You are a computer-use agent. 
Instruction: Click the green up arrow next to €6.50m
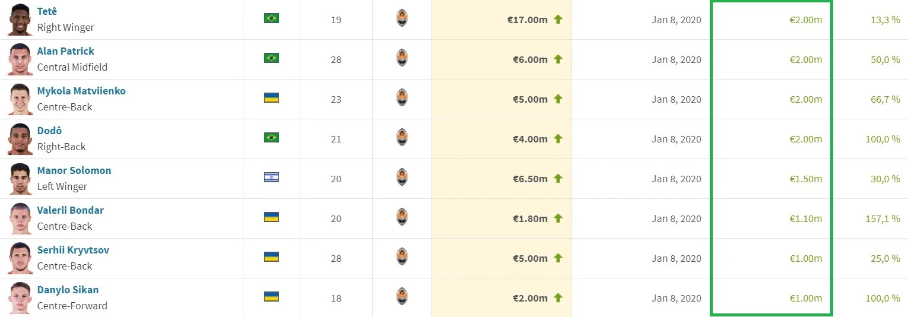coord(558,179)
